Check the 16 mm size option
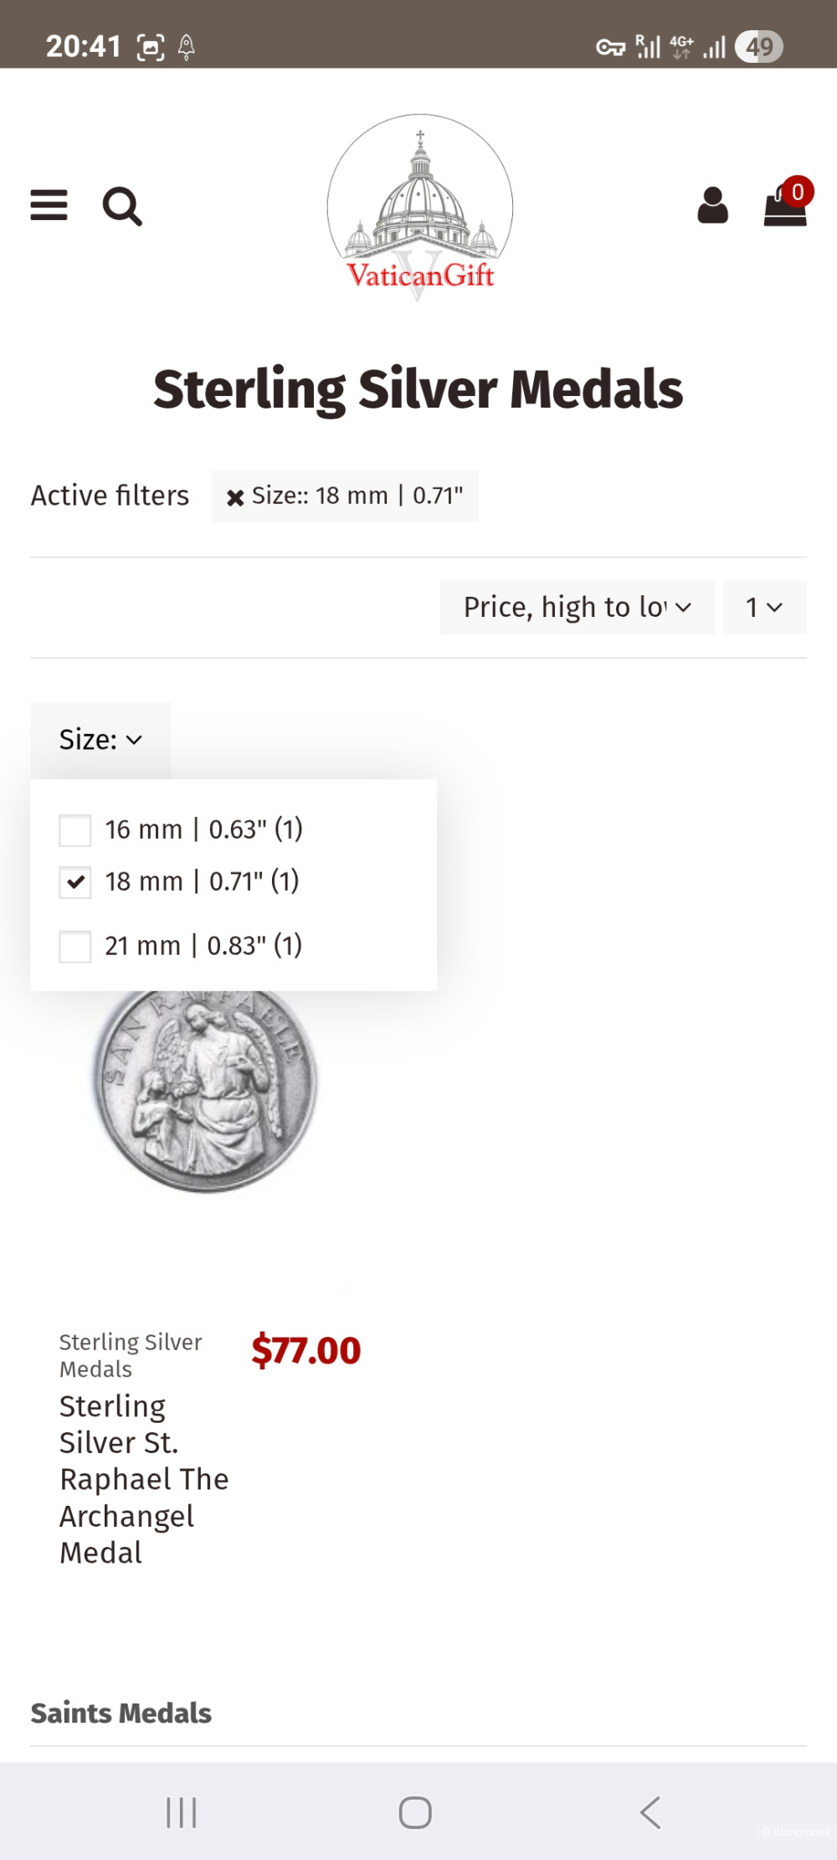Screen dimensions: 837x1860 [75, 830]
